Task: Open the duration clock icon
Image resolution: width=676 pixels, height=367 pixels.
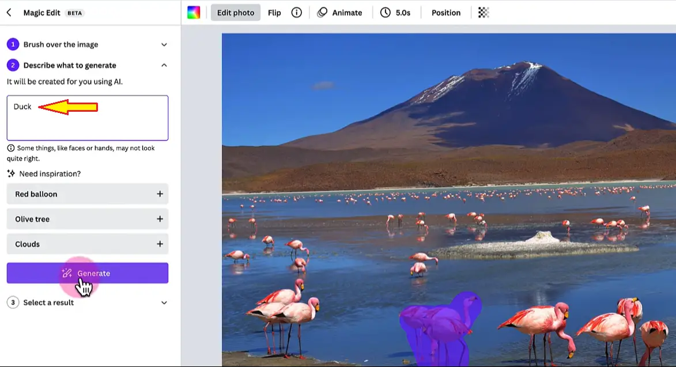Action: coord(386,12)
